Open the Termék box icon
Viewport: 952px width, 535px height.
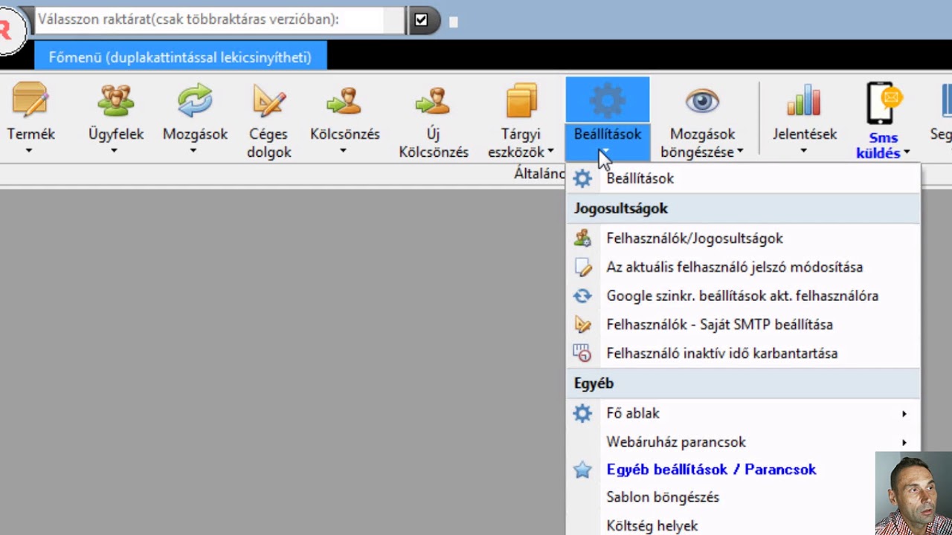point(30,100)
